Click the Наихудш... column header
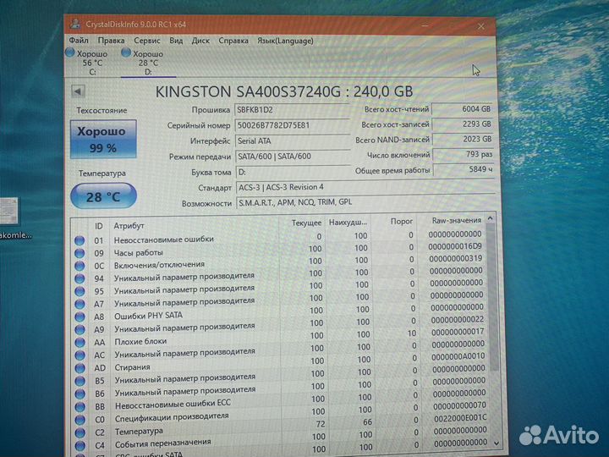Image resolution: width=609 pixels, height=457 pixels. pyautogui.click(x=348, y=223)
